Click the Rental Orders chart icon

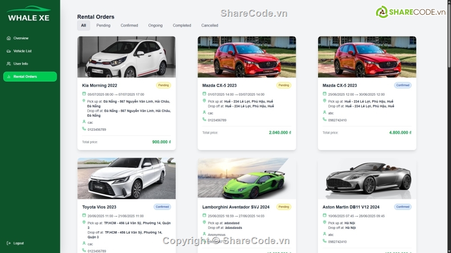(9, 77)
